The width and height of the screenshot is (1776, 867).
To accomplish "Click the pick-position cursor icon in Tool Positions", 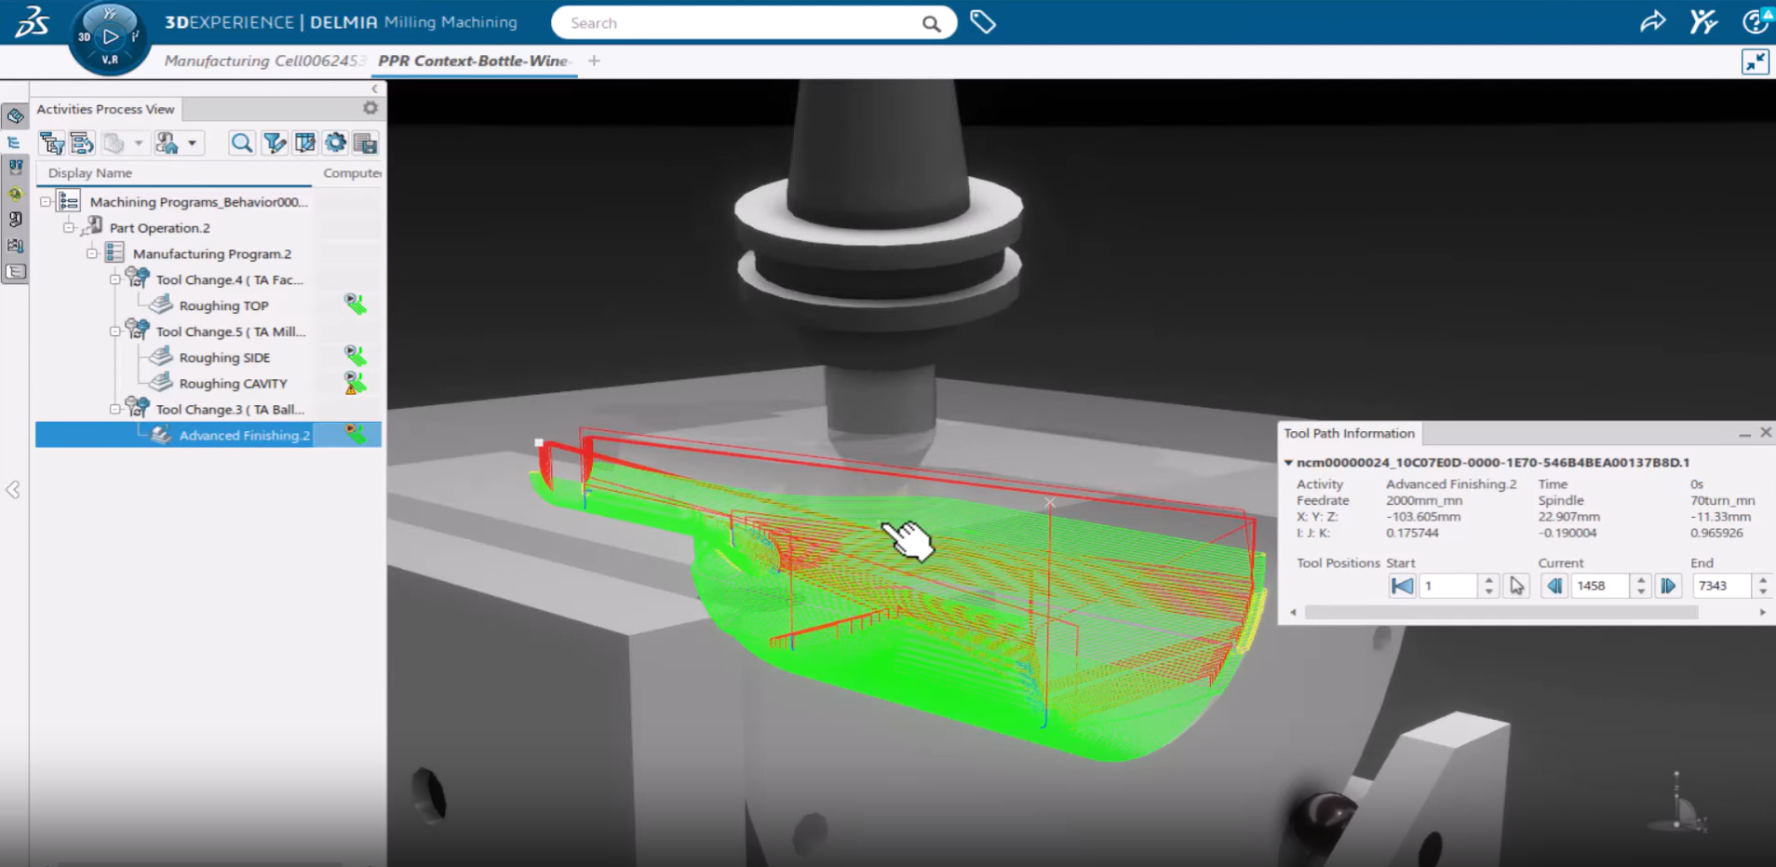I will click(x=1517, y=586).
